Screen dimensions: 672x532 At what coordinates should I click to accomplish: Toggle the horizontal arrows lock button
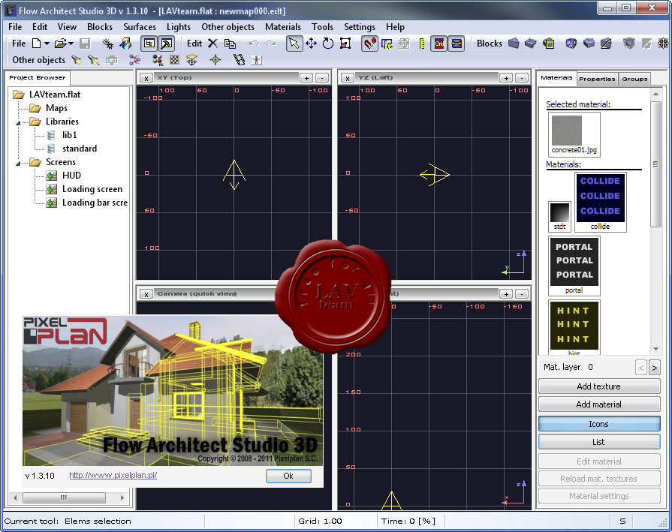point(457,44)
